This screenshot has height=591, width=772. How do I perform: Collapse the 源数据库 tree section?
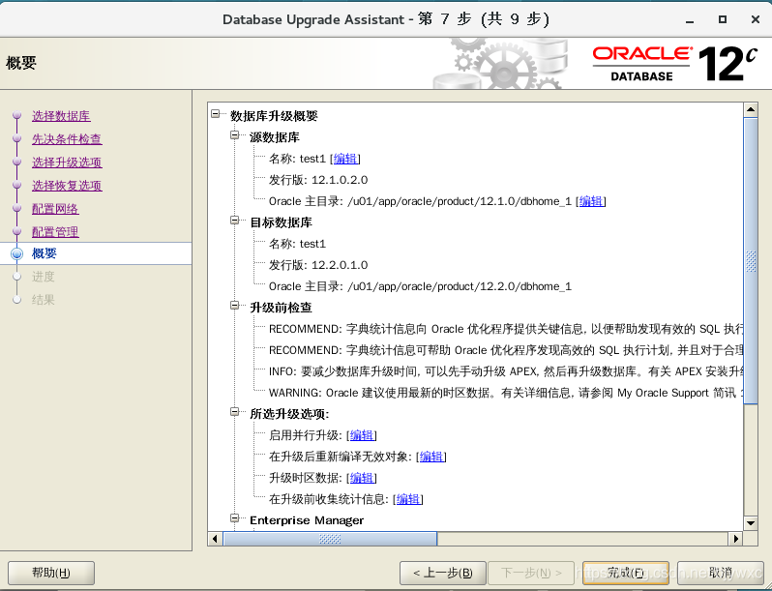[x=235, y=134]
